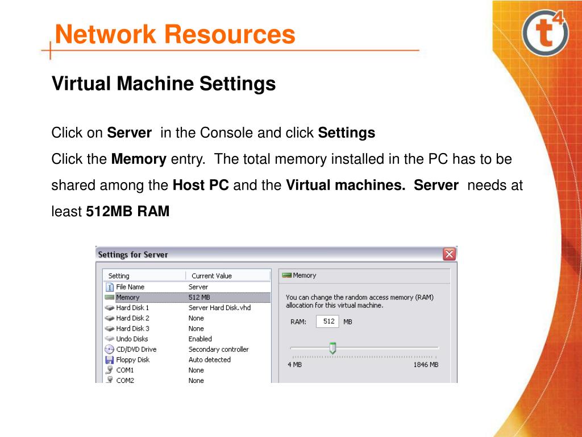Click the COM2 port icon

pyautogui.click(x=109, y=380)
